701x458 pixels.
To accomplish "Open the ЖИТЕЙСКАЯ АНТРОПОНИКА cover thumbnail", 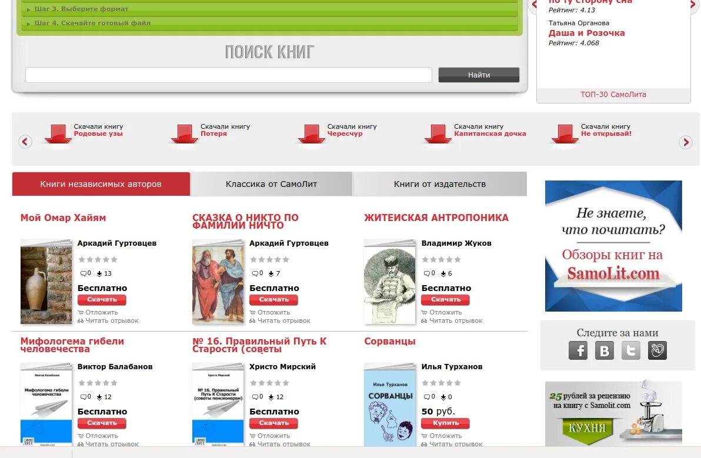I will (x=390, y=282).
